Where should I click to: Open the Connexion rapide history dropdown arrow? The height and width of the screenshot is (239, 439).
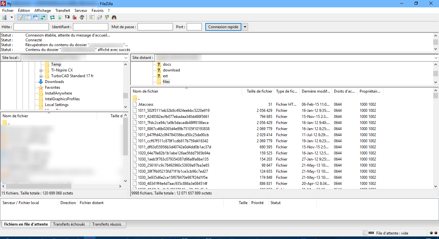(245, 27)
